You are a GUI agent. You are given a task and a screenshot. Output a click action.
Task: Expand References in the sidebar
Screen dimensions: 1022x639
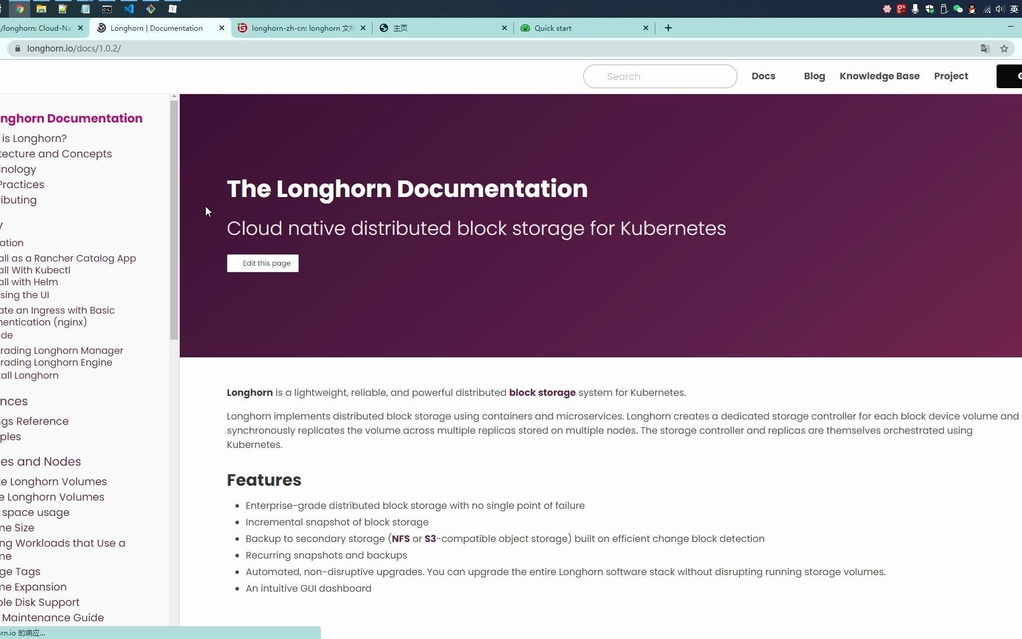coord(14,401)
